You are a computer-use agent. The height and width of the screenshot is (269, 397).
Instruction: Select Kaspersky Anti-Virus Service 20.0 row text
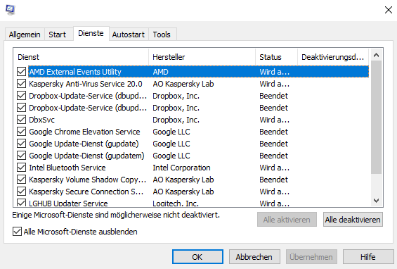tap(86, 84)
